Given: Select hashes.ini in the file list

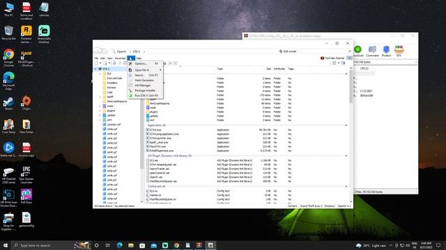Looking at the screenshot, I should 153,195.
